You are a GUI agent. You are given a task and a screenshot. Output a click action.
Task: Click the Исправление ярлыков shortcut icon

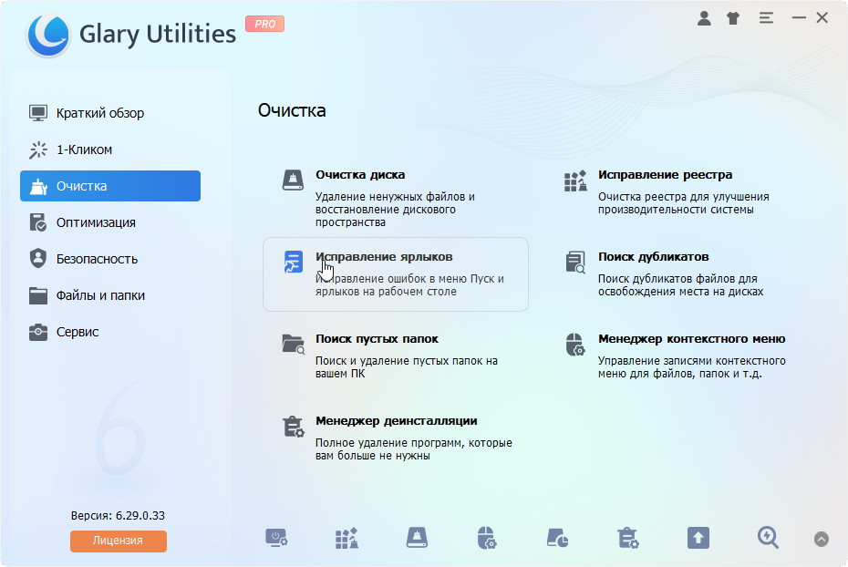pos(293,262)
